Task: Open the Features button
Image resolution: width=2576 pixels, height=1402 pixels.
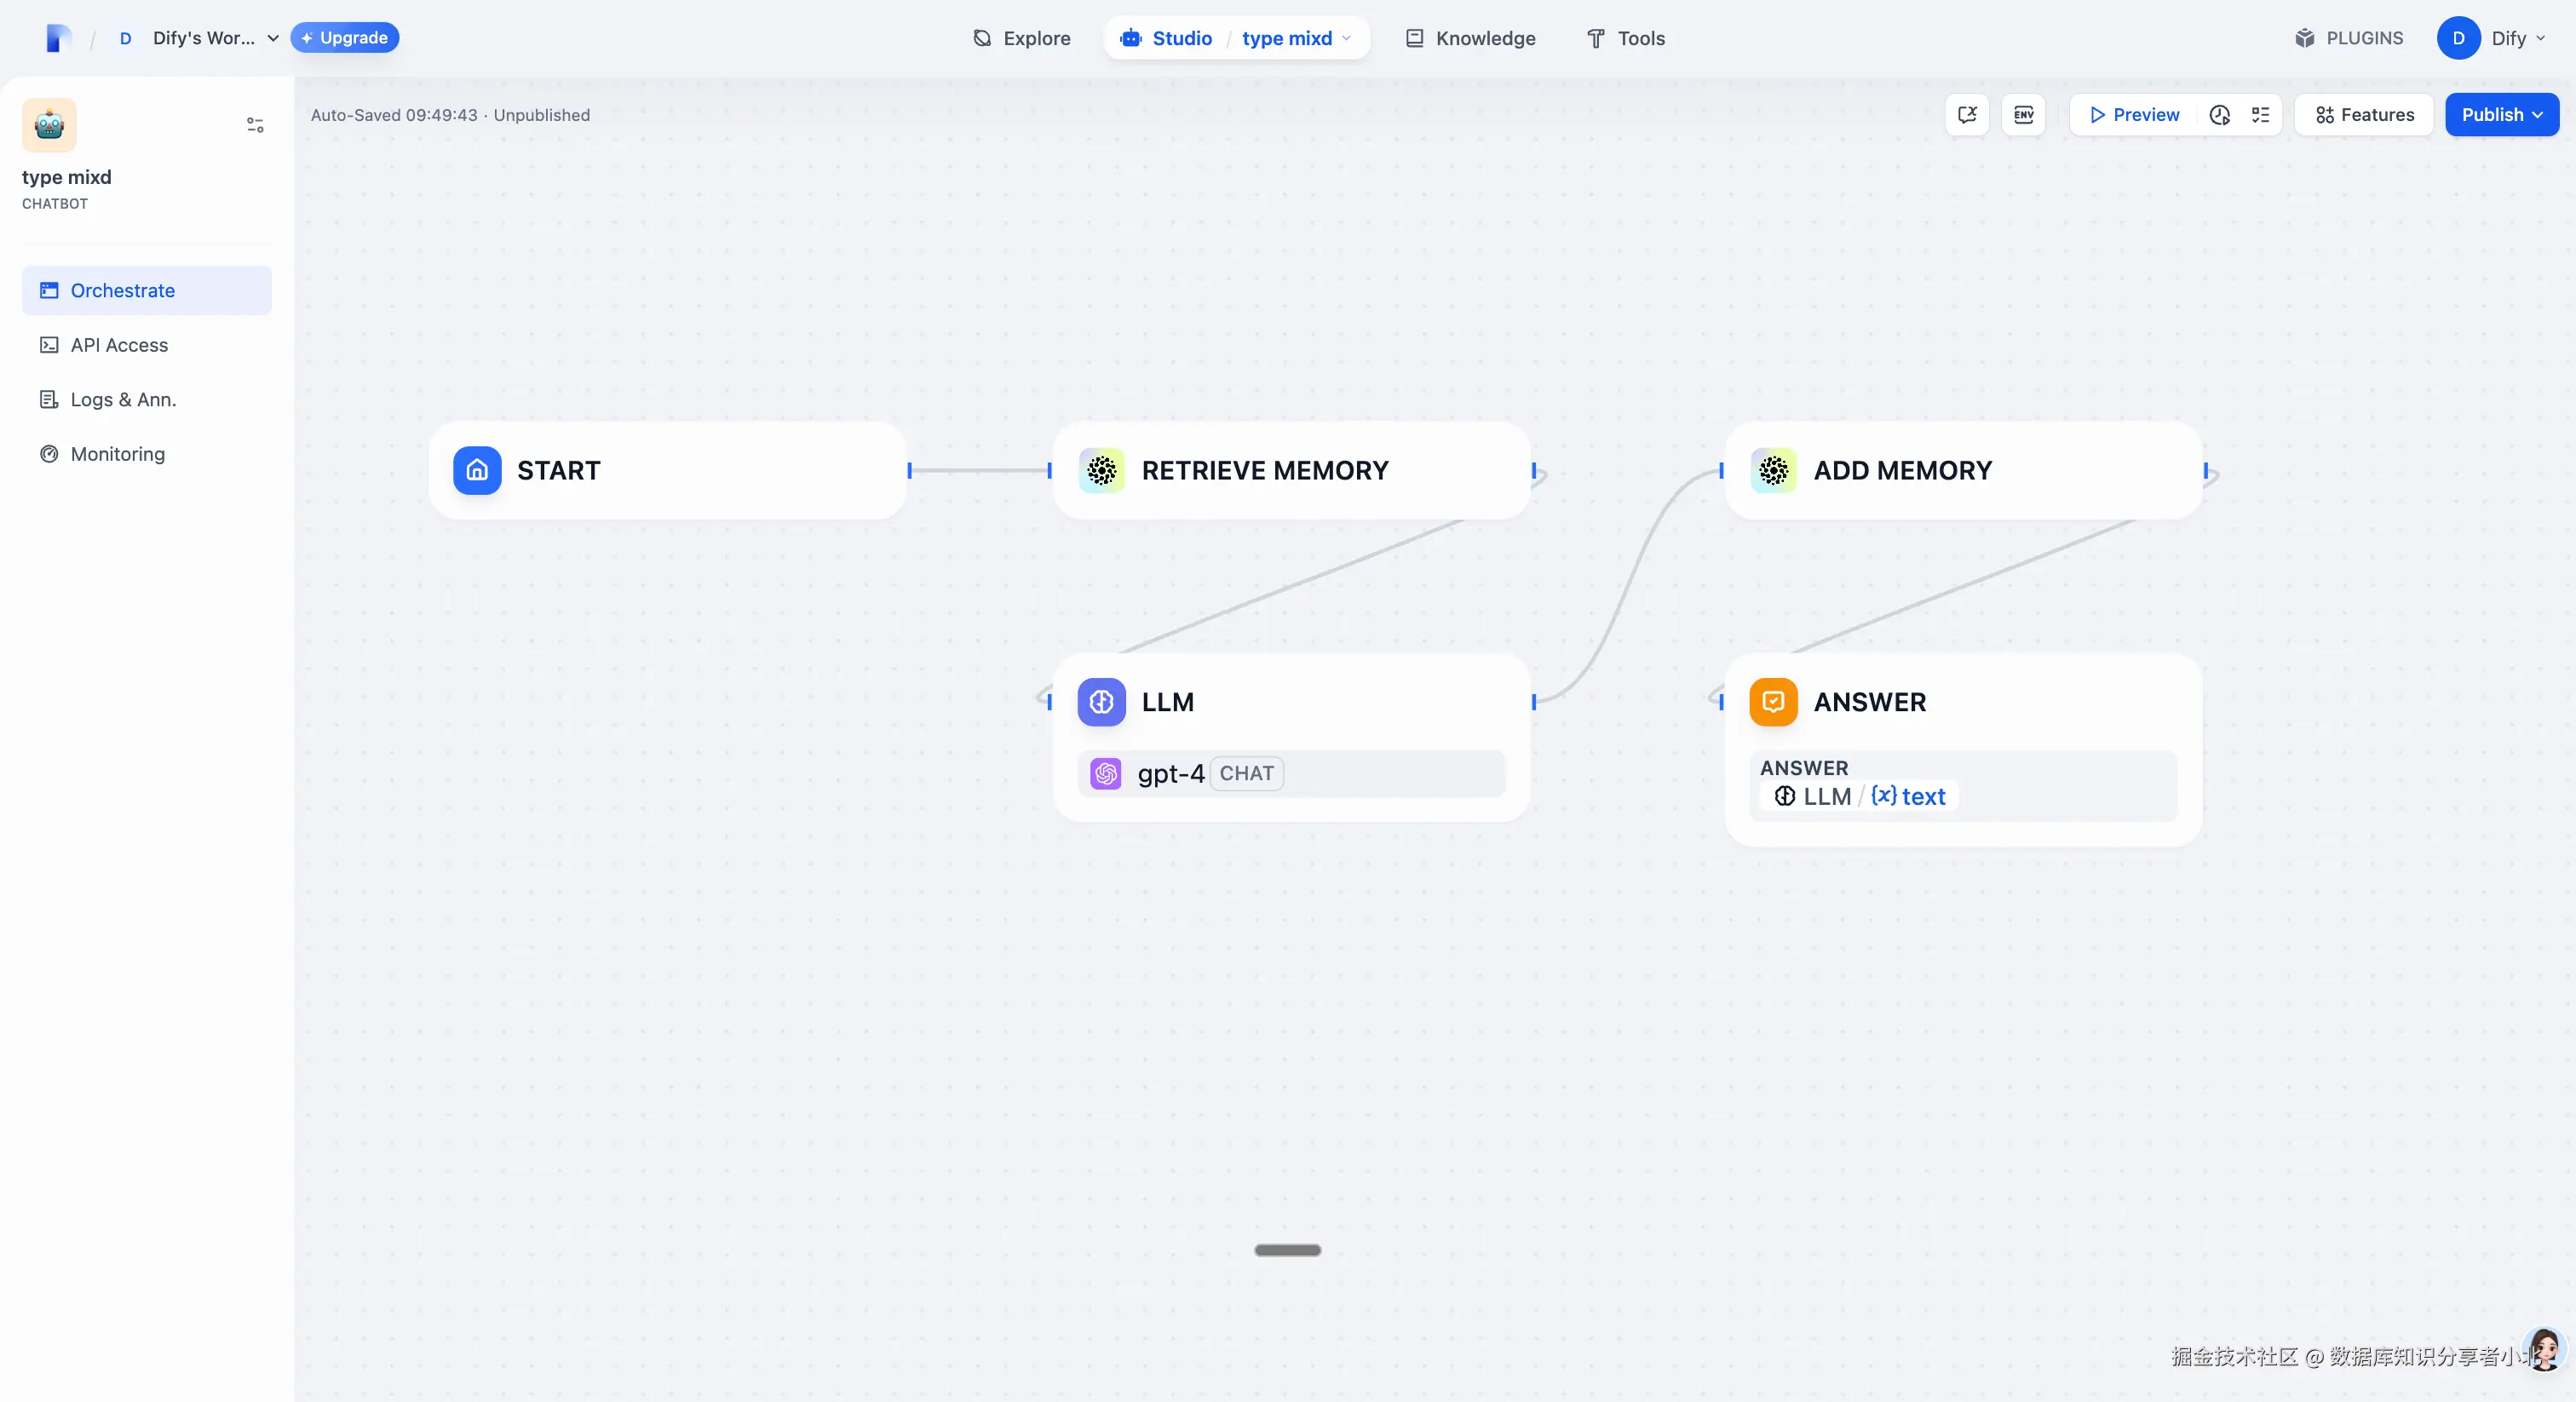Action: tap(2364, 114)
